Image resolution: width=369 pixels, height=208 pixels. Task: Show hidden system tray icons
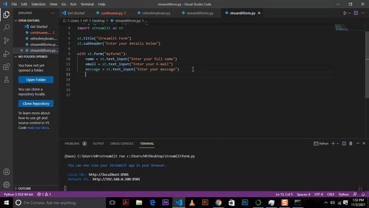[326, 203]
